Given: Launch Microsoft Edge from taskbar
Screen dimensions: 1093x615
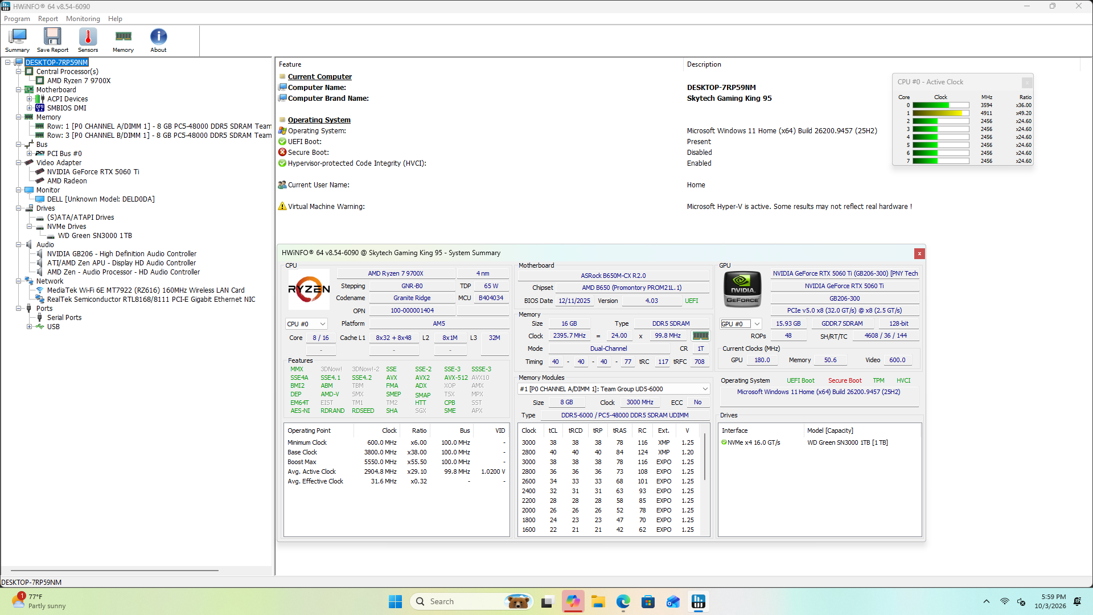Looking at the screenshot, I should coord(623,601).
